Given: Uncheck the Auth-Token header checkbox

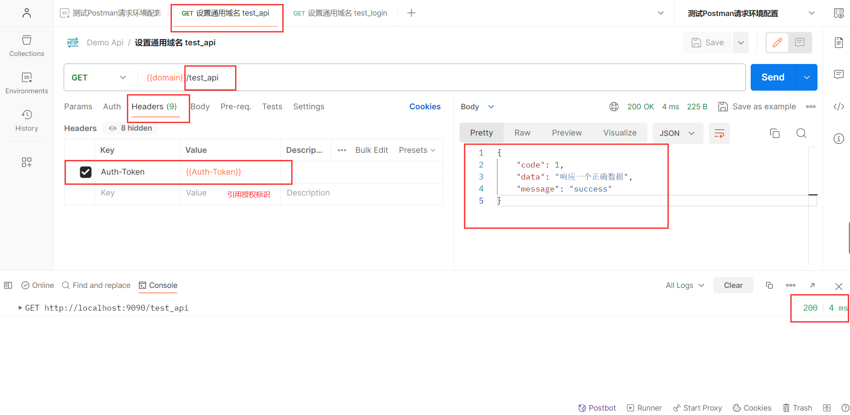Looking at the screenshot, I should [x=85, y=172].
